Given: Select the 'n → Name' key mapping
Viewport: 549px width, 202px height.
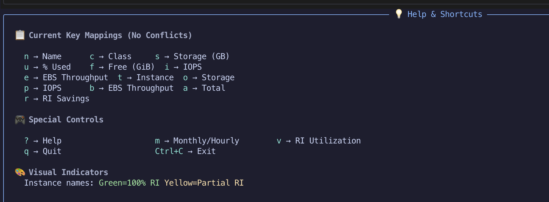Looking at the screenshot, I should (x=43, y=57).
